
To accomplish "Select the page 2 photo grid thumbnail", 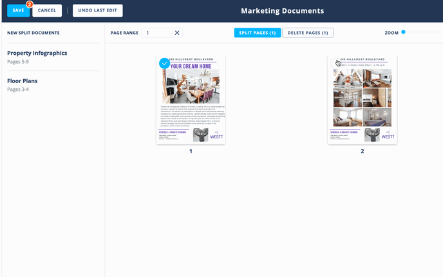I will (x=362, y=98).
